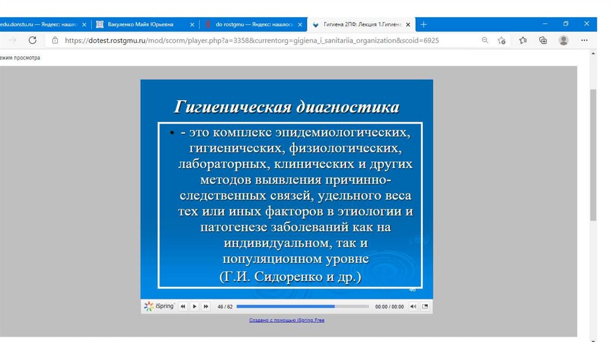
Task: Click the address bar URL field
Action: pyautogui.click(x=250, y=40)
